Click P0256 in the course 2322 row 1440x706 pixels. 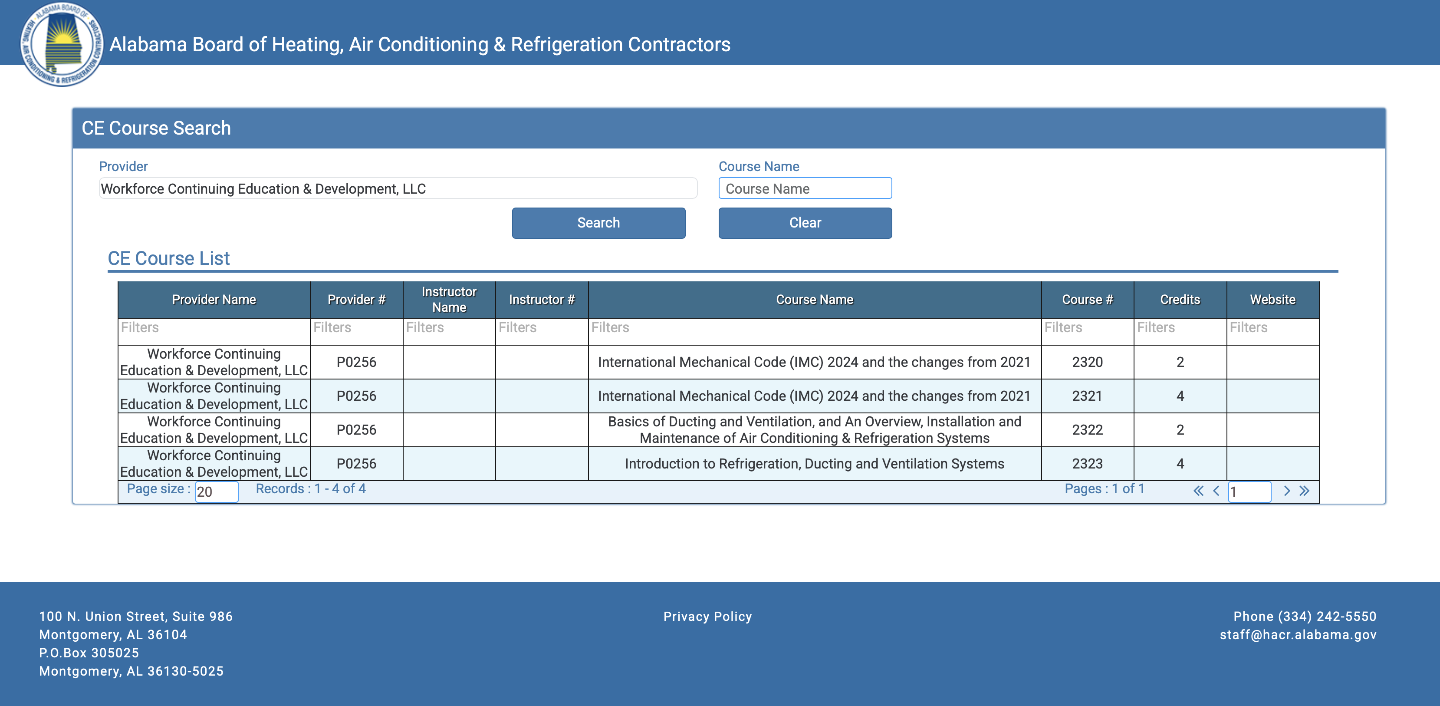pos(357,430)
